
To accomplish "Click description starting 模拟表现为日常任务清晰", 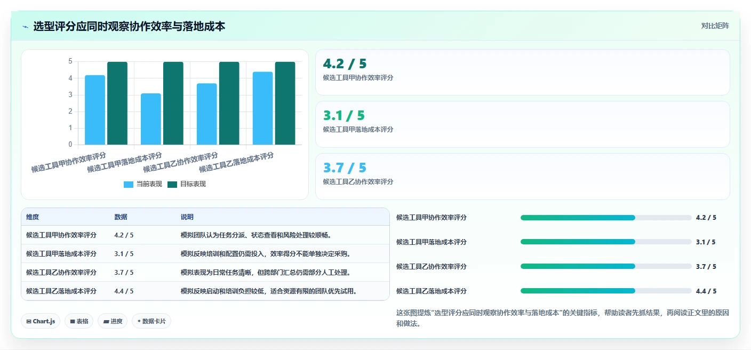I will (x=266, y=272).
